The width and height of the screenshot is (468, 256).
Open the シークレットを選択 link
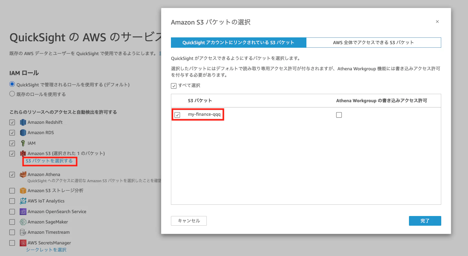[x=46, y=250]
